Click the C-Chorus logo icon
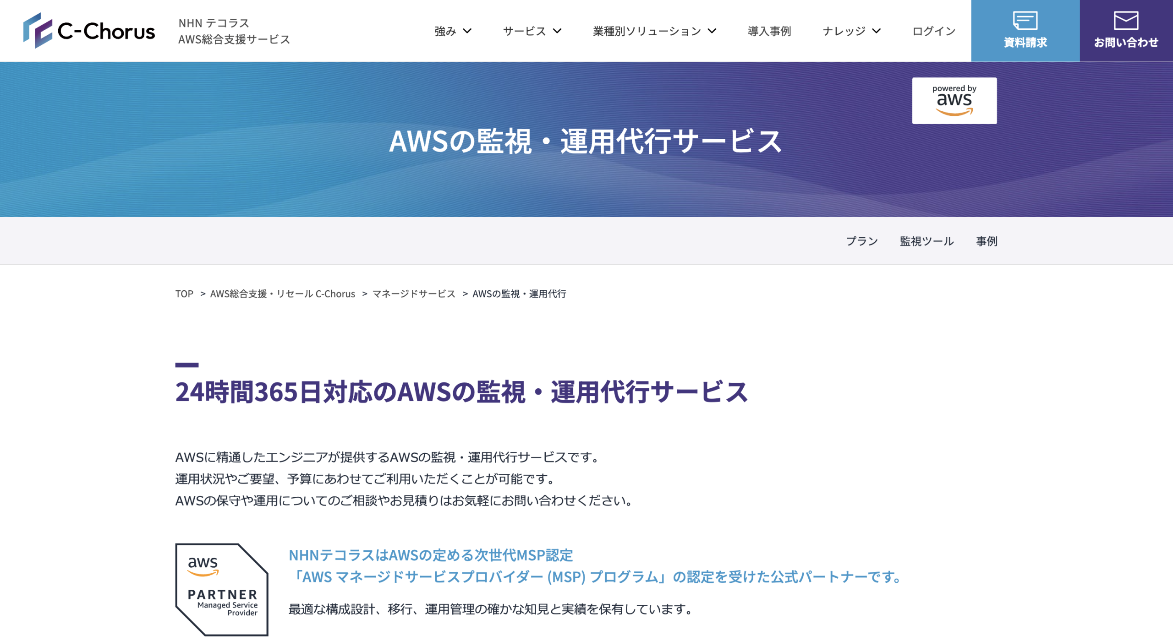The width and height of the screenshot is (1173, 641). click(x=38, y=31)
